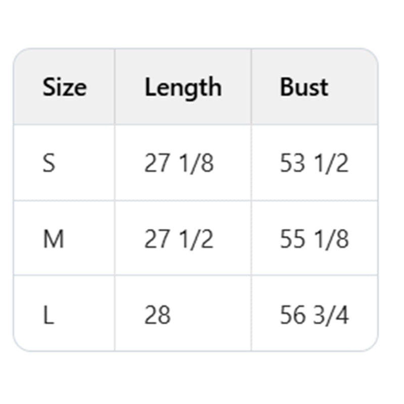The height and width of the screenshot is (404, 404).
Task: Select the L size cell
Action: [48, 315]
